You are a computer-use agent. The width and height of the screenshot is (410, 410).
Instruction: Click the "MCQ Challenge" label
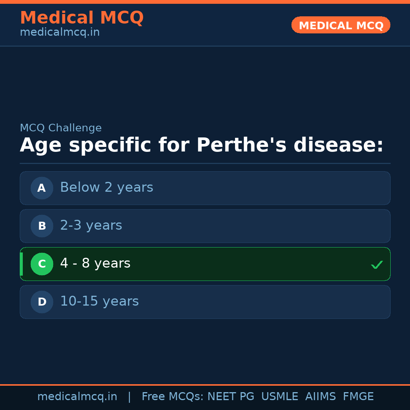click(61, 128)
